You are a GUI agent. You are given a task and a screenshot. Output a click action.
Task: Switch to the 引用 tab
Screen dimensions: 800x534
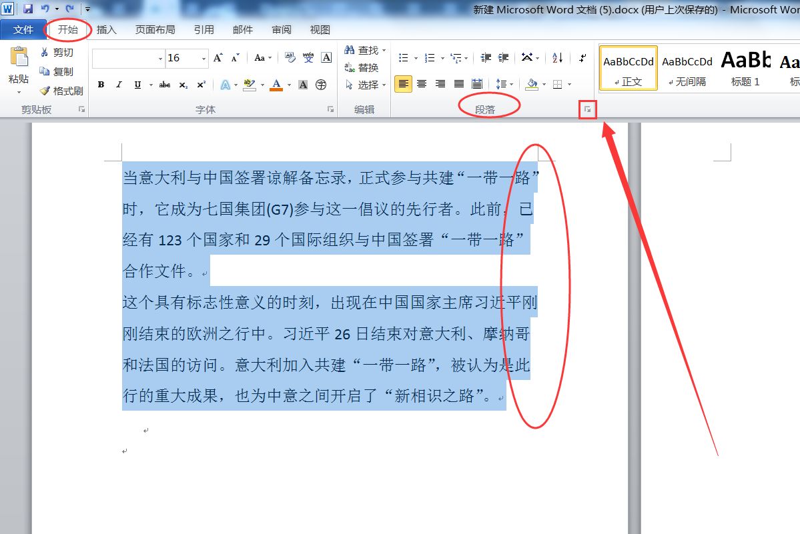point(204,29)
